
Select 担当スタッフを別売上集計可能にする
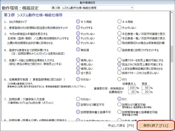pos(119,65)
